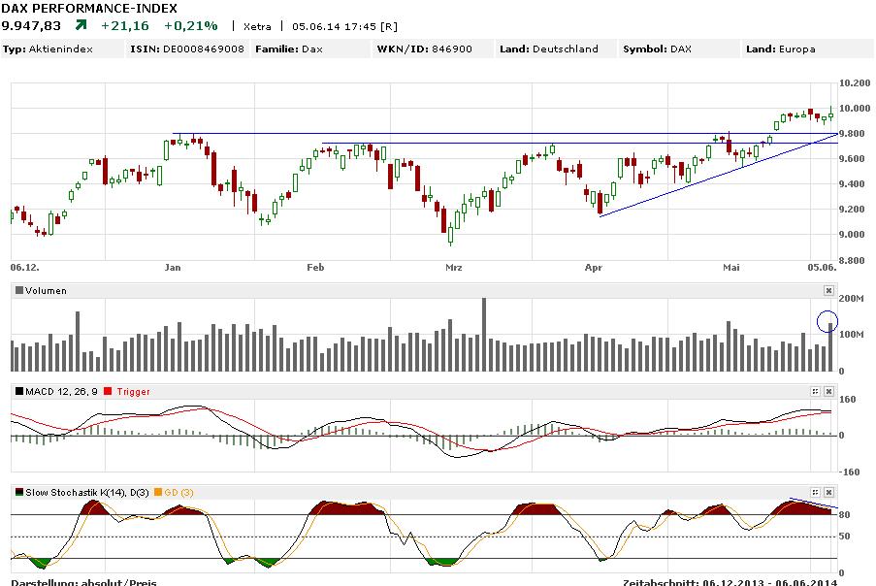Open MACD panel settings icon
Image resolution: width=876 pixels, height=586 pixels.
pyautogui.click(x=815, y=392)
